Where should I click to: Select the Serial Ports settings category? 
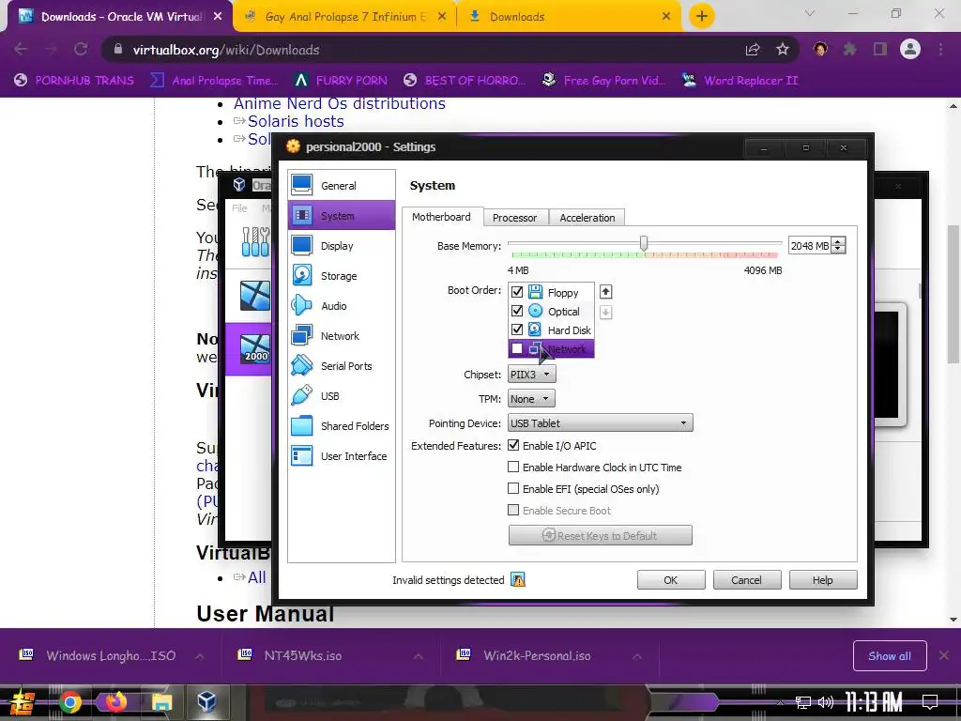tap(341, 366)
